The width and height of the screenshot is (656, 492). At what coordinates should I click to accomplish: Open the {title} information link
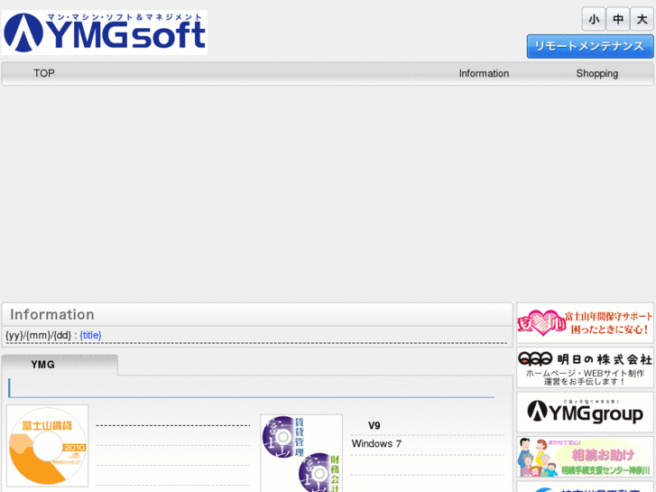click(90, 336)
